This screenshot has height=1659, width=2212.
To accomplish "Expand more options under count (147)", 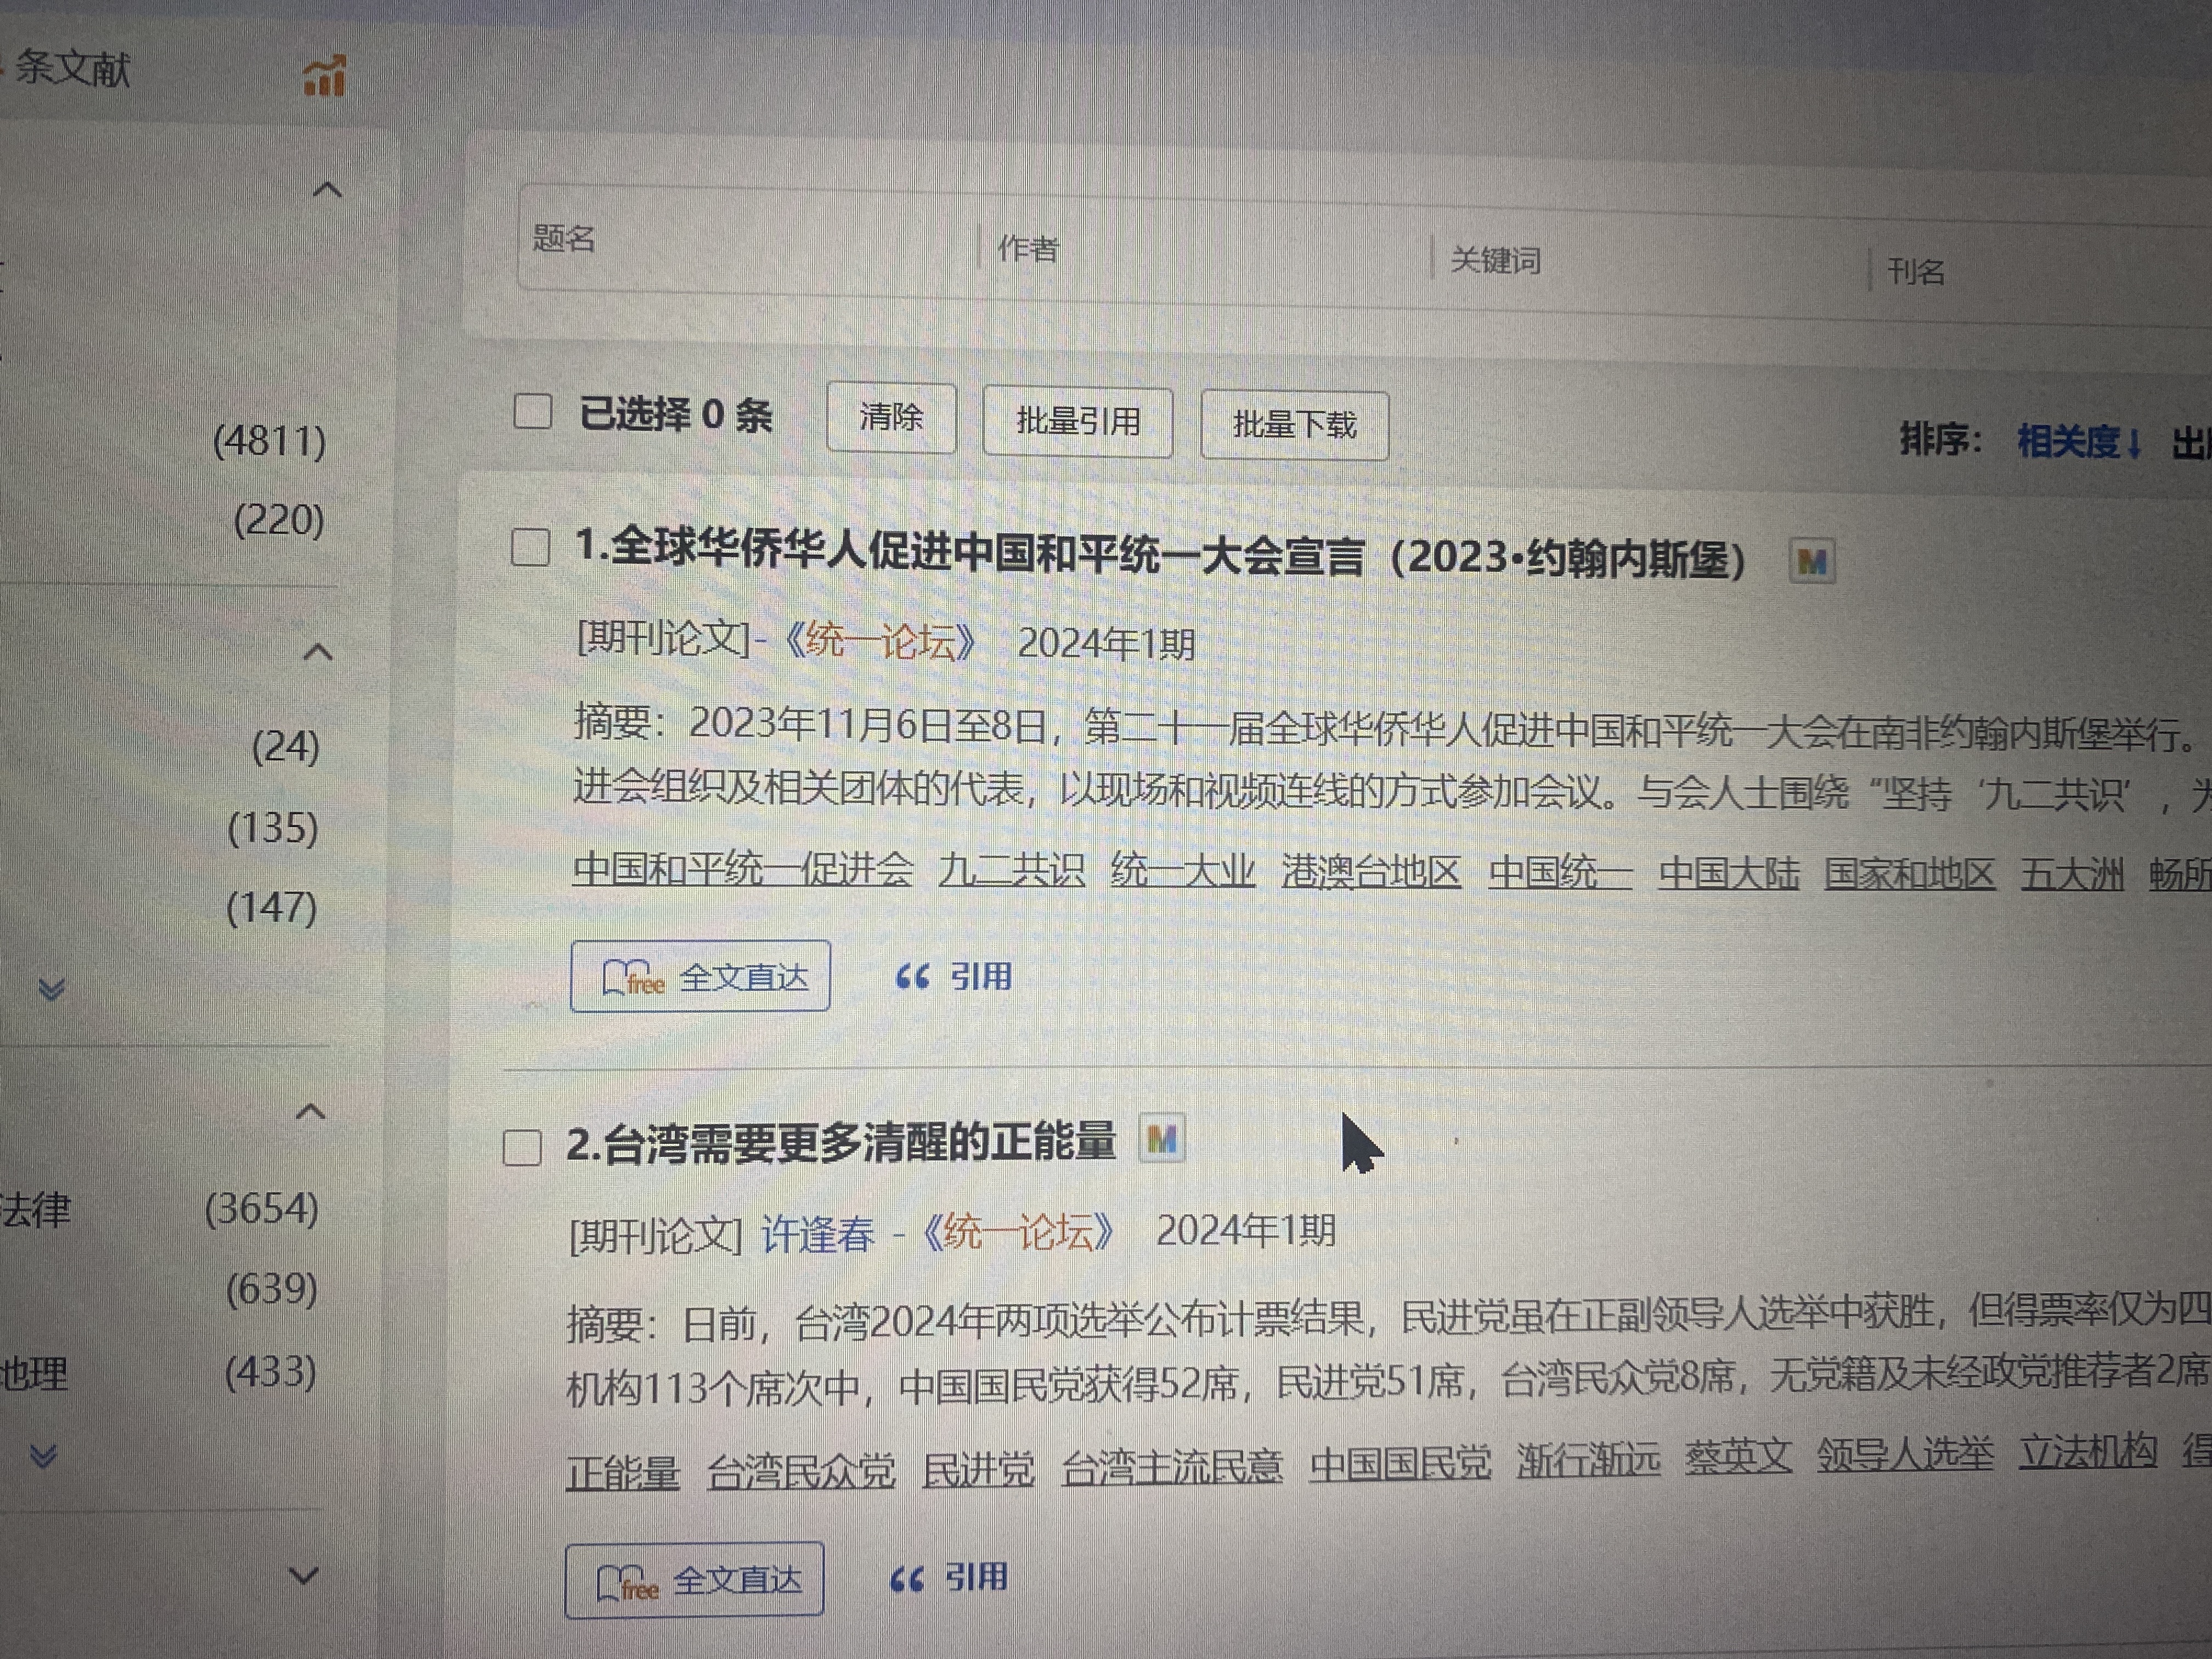I will click(x=51, y=989).
